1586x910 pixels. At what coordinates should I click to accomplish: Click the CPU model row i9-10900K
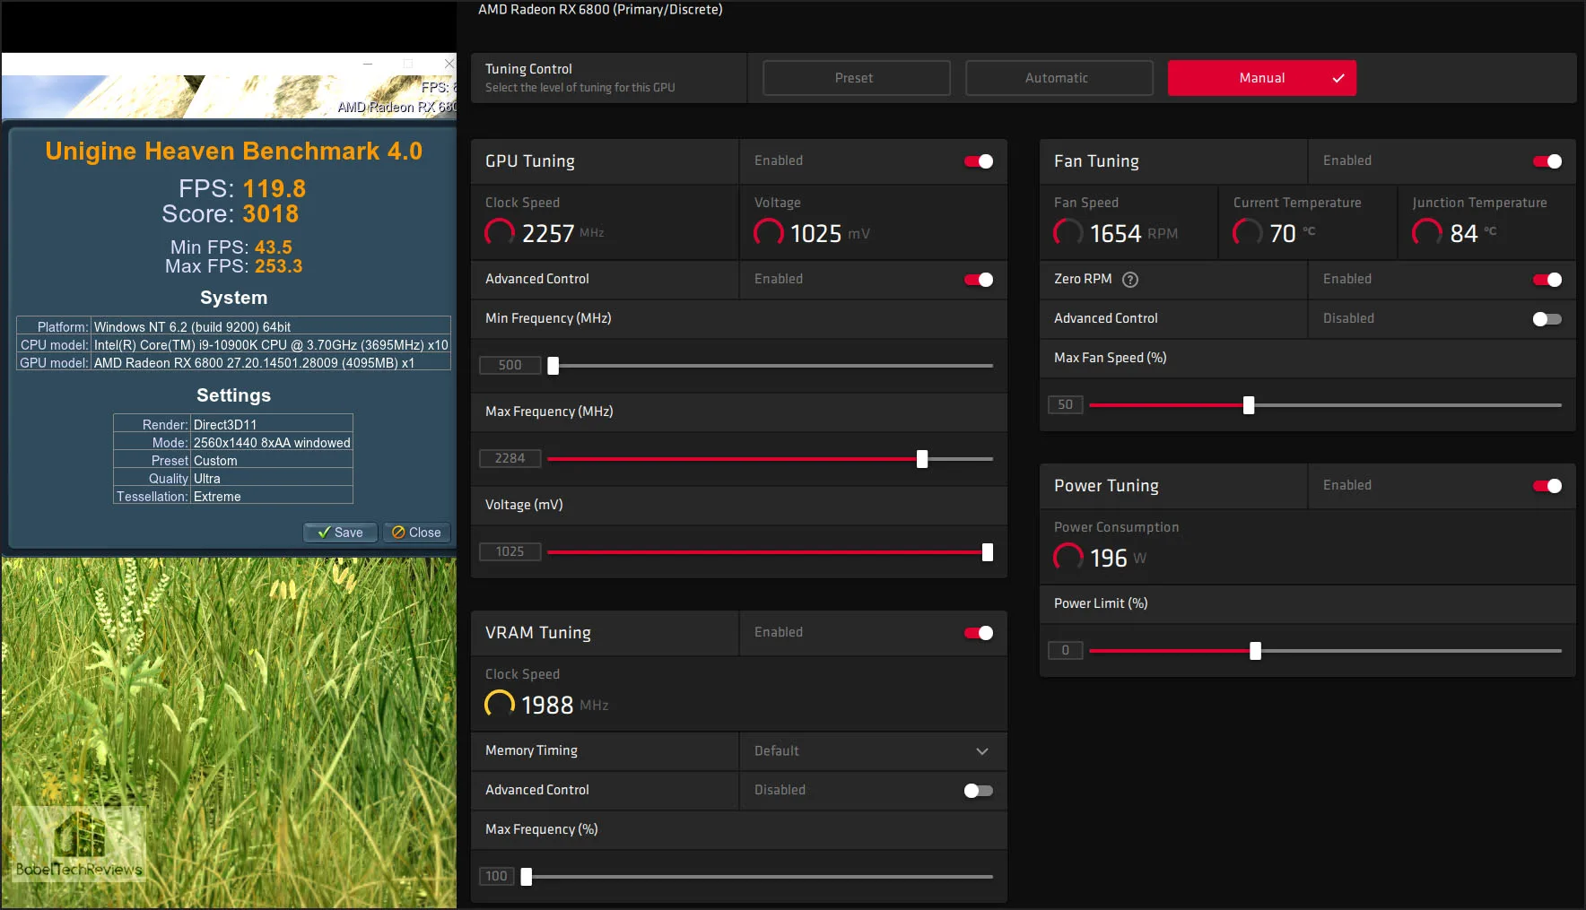click(233, 344)
